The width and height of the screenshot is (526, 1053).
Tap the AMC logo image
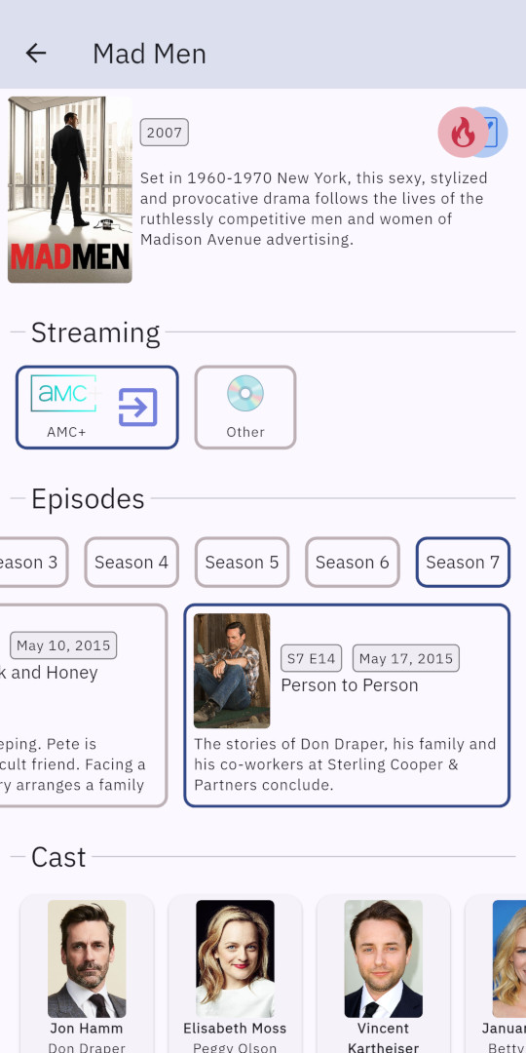click(63, 394)
